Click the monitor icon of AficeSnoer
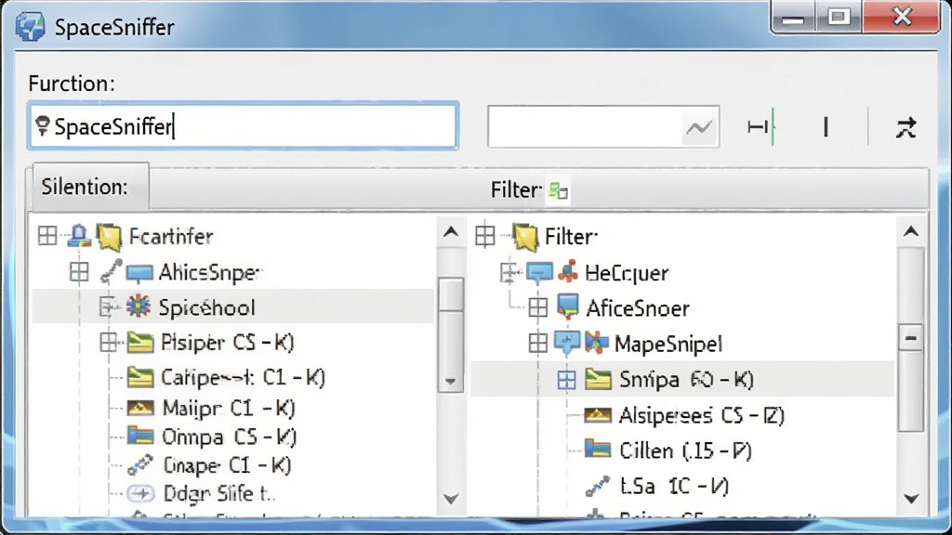952x535 pixels. 568,307
